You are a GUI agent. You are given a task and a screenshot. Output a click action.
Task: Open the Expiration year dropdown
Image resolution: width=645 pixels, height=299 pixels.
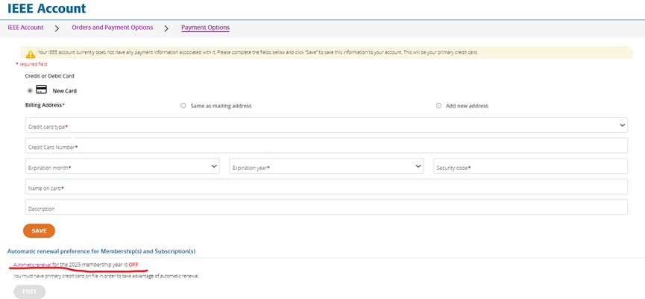[x=326, y=166]
